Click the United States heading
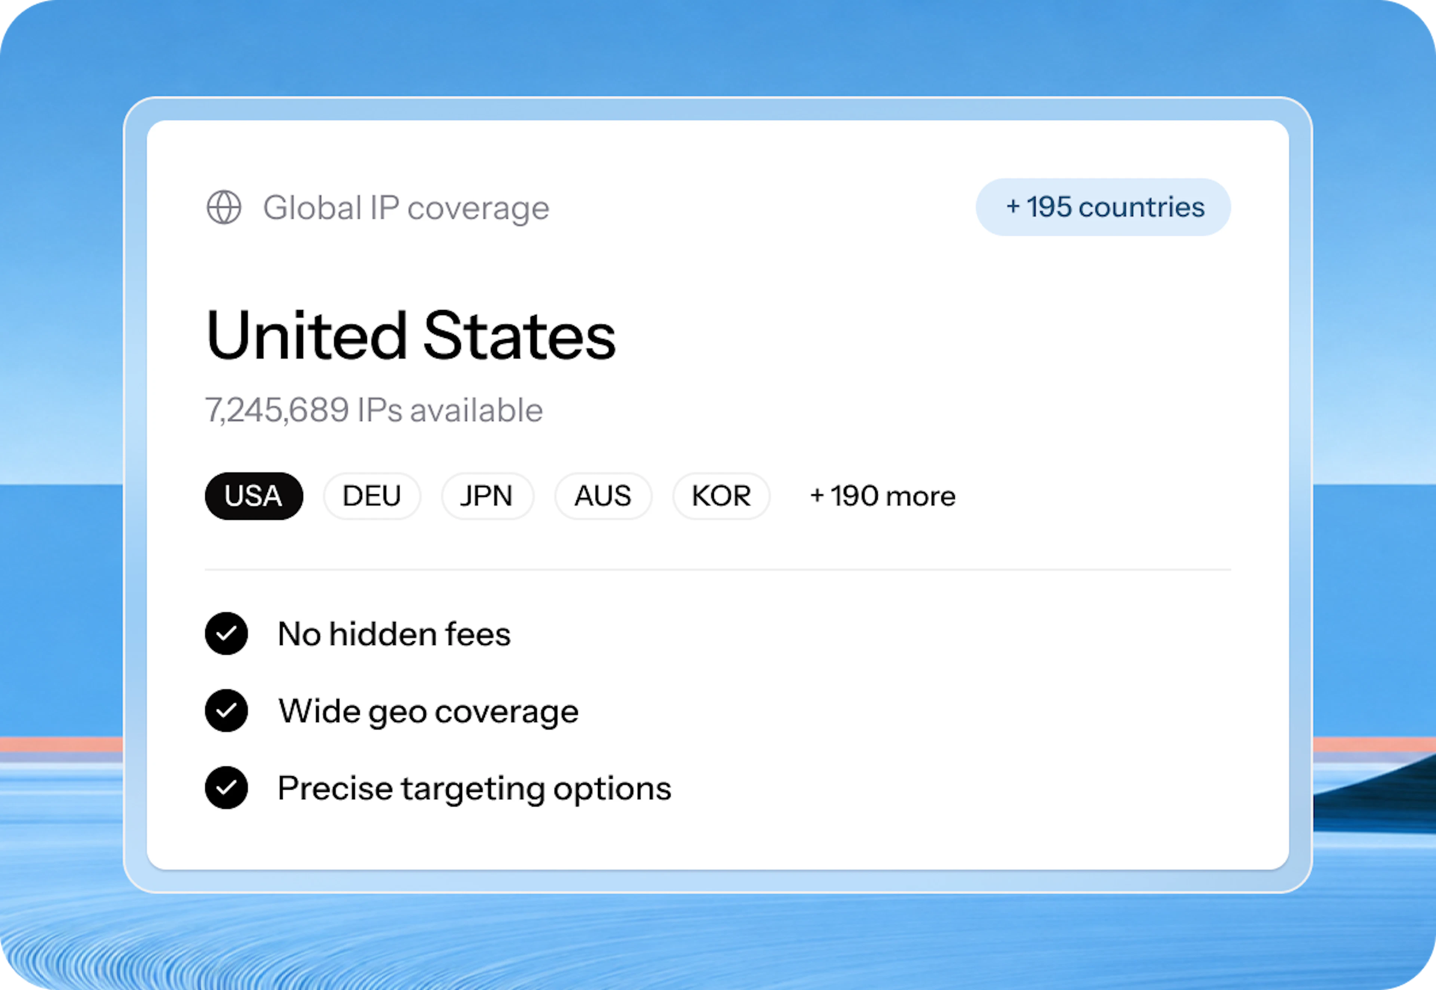 [411, 335]
